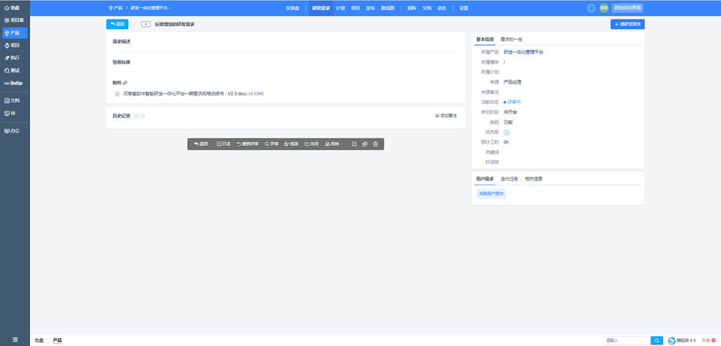The image size is (721, 346).
Task: Click the round plus quick-create icon in header
Action: tap(591, 8)
